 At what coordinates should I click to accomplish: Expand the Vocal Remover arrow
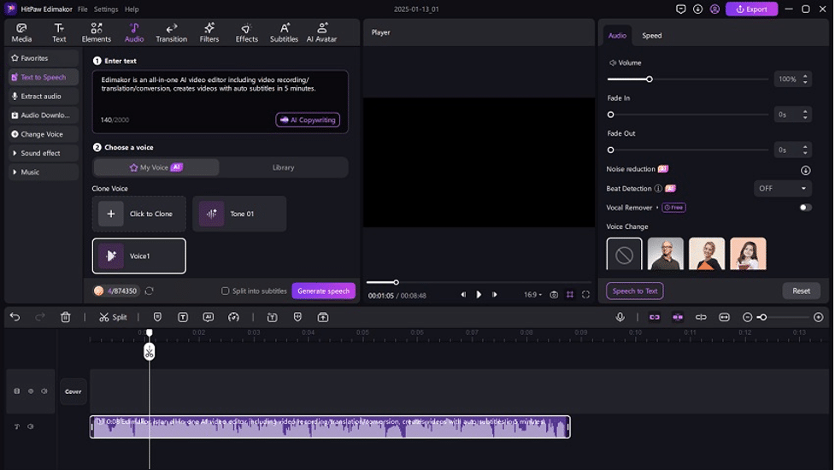[x=657, y=208]
